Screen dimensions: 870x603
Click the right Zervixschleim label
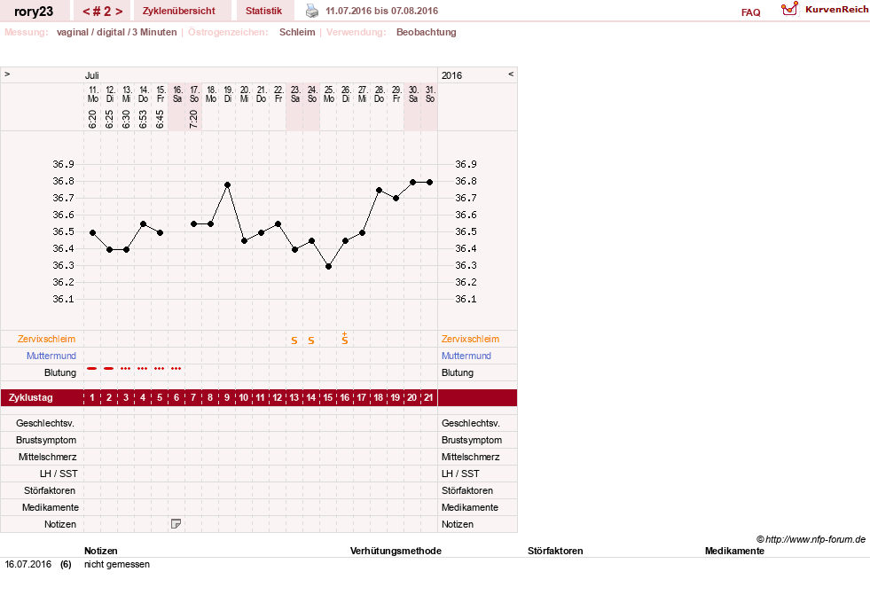(471, 339)
